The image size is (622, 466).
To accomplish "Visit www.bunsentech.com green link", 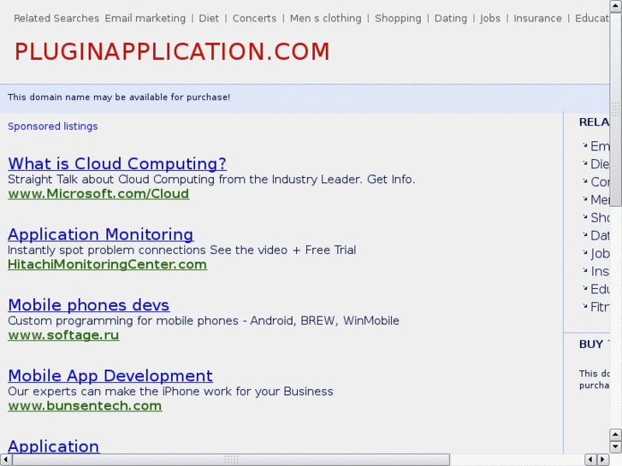I will point(85,405).
